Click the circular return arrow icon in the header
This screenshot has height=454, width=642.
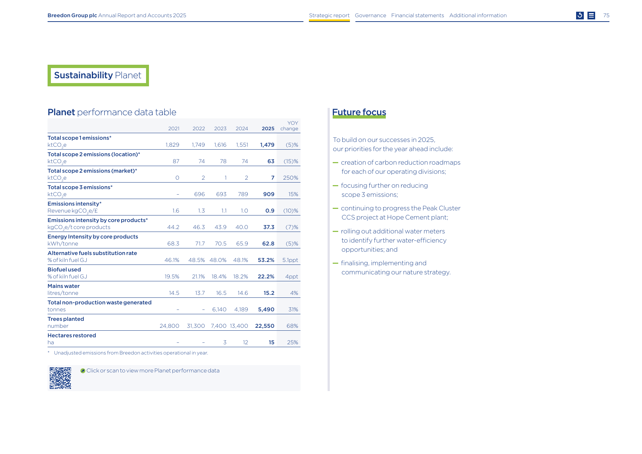point(580,15)
